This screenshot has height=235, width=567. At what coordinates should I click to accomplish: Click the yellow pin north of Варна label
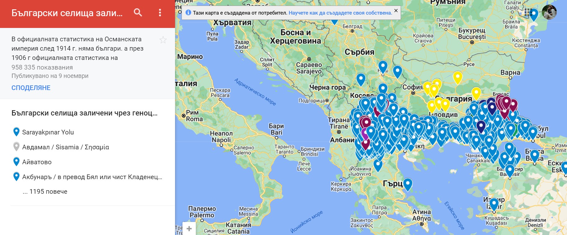click(x=457, y=77)
